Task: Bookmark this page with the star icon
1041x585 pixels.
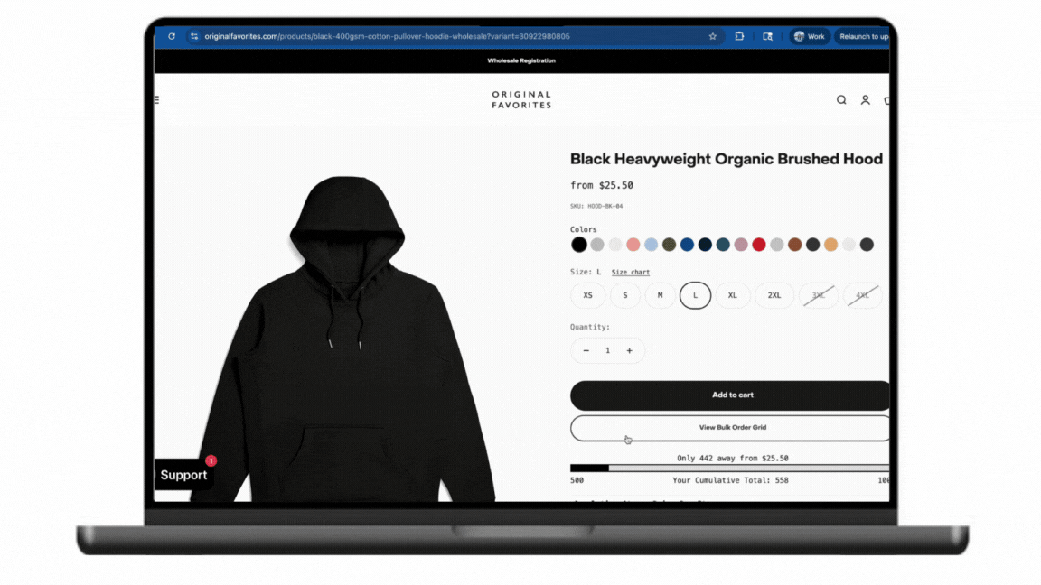Action: [712, 36]
